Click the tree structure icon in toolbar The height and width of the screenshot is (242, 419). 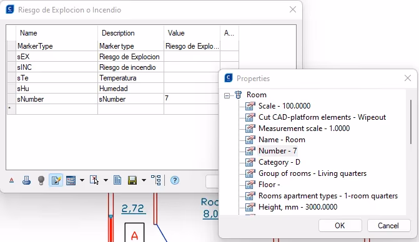155,180
